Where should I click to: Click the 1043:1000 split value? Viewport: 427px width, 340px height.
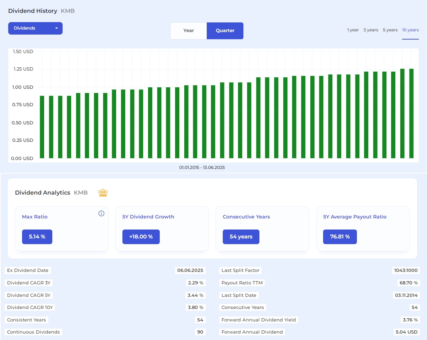406,271
